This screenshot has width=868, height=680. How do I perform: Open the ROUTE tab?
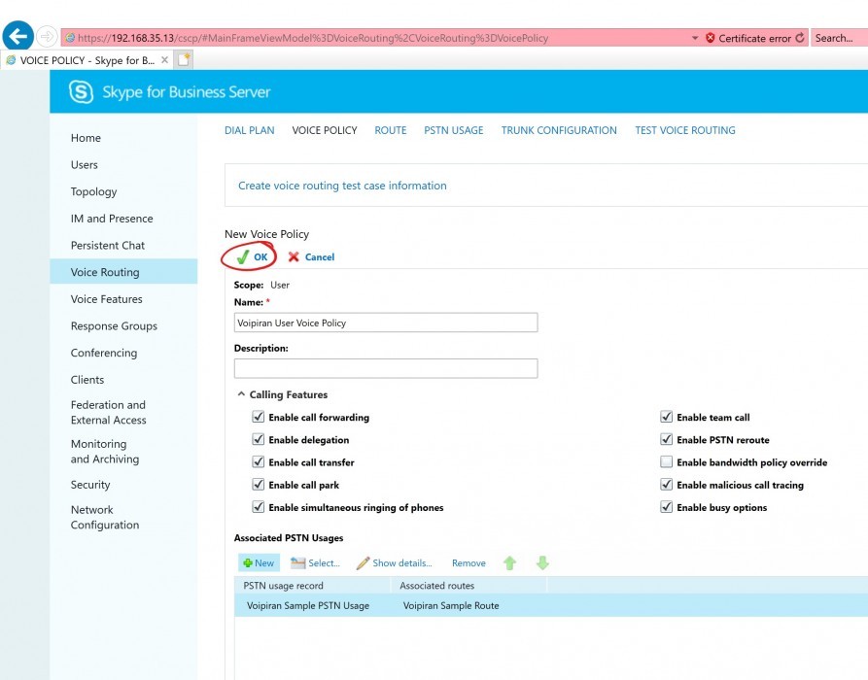point(391,130)
